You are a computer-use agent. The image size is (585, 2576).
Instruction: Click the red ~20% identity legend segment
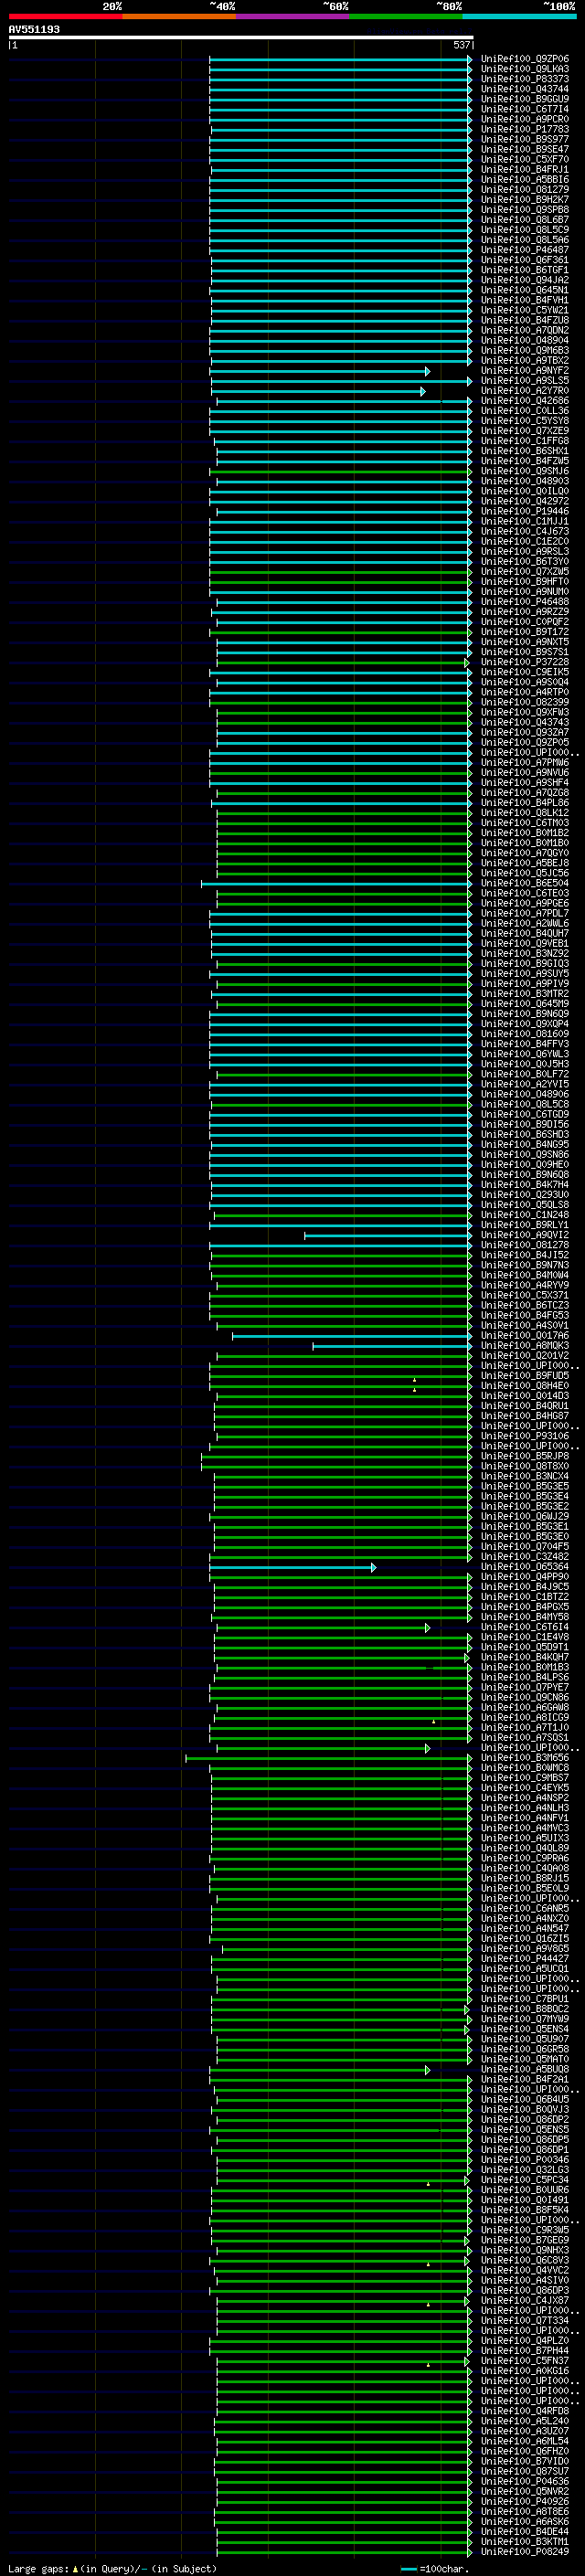pos(65,16)
